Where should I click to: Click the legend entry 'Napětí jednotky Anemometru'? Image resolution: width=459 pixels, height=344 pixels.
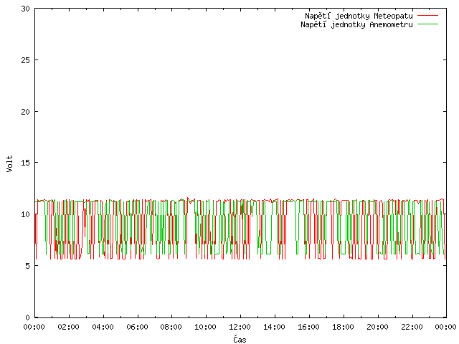(356, 24)
